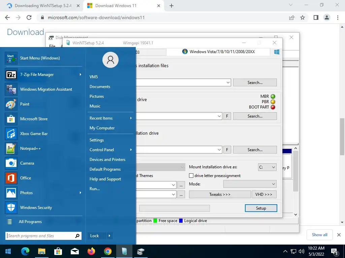345x258 pixels.
Task: Expand 7-Zip File Manager submenu arrow
Action: (80, 75)
